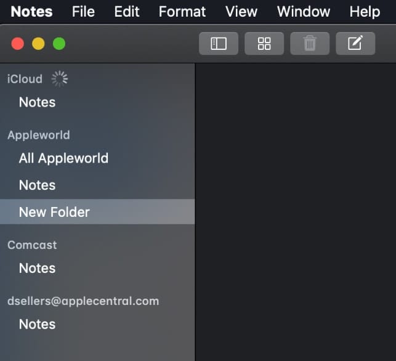Compose a new note
The width and height of the screenshot is (396, 361).
(355, 44)
